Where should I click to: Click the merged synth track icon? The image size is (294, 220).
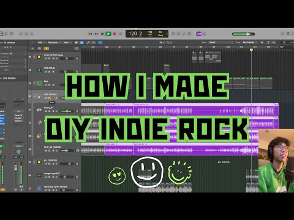click(x=39, y=175)
